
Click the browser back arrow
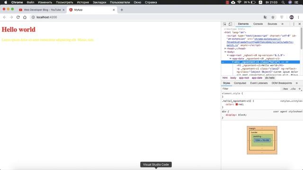tap(5, 17)
